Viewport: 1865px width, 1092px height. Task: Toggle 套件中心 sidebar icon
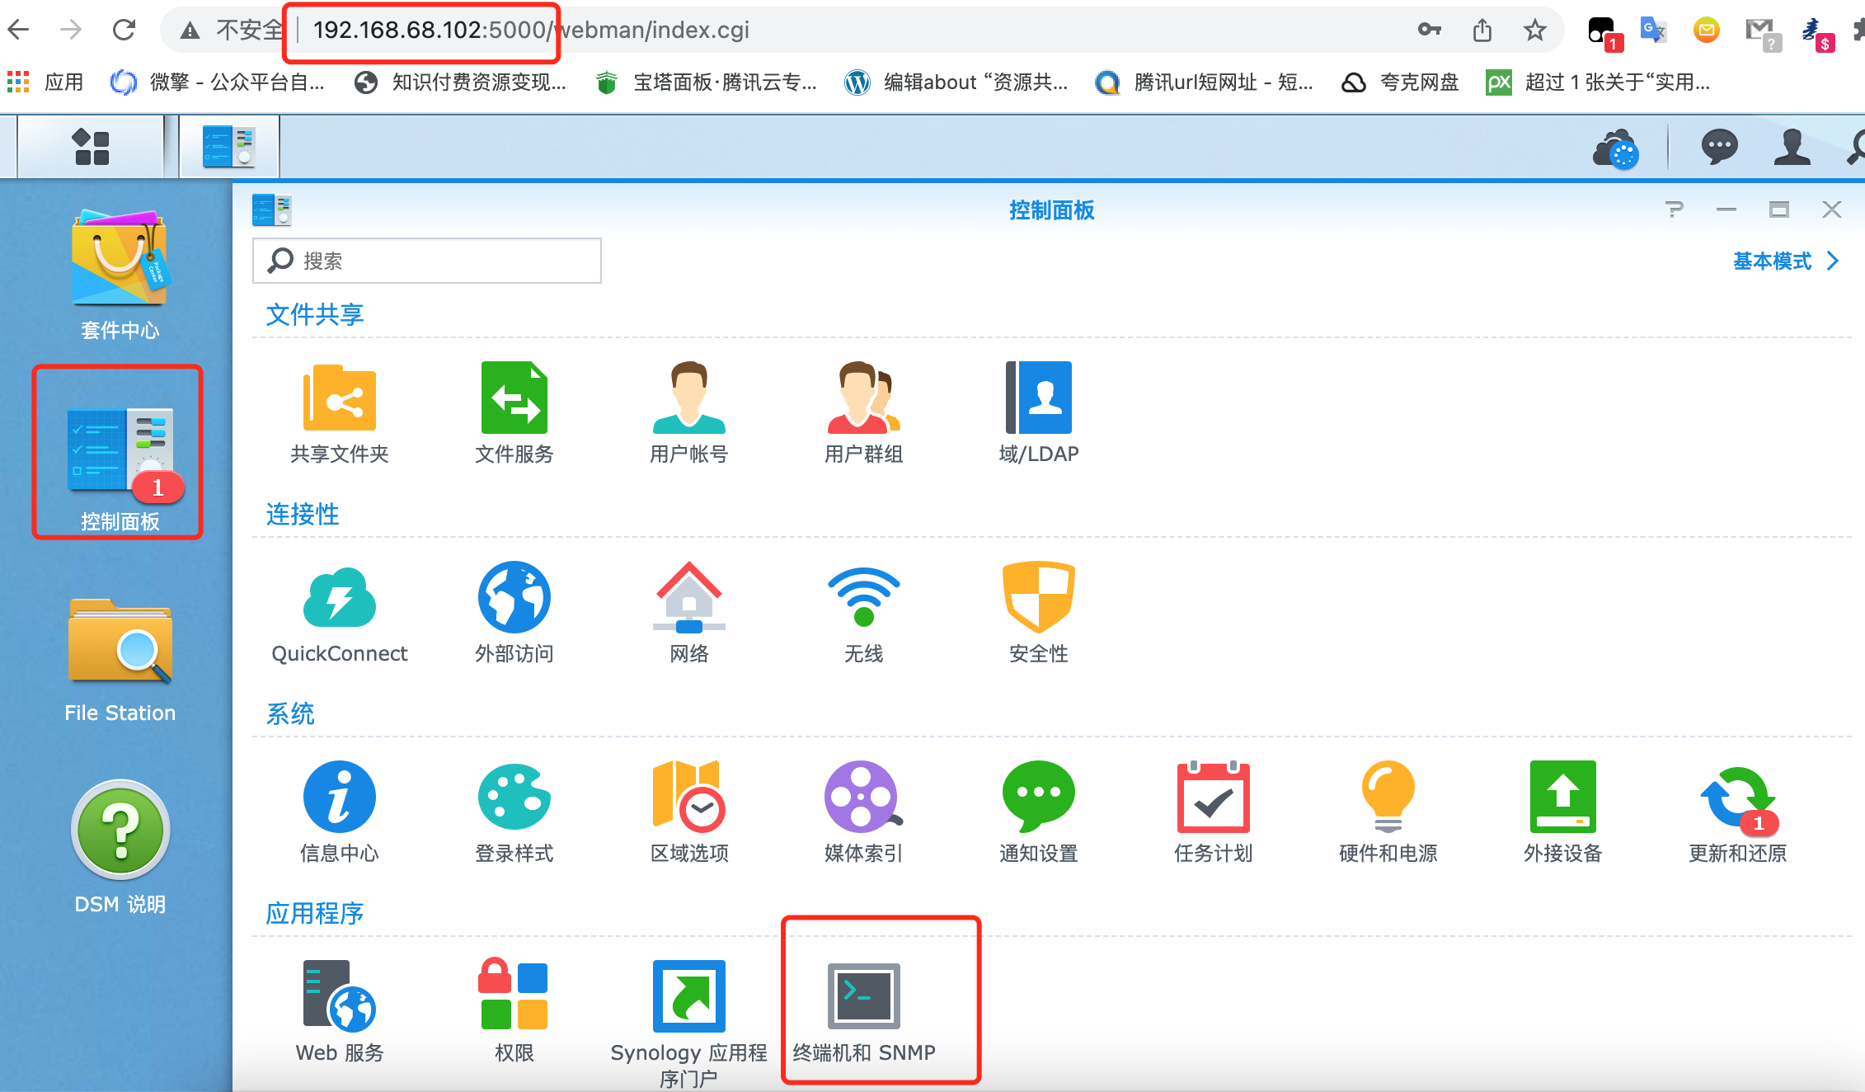click(x=120, y=260)
